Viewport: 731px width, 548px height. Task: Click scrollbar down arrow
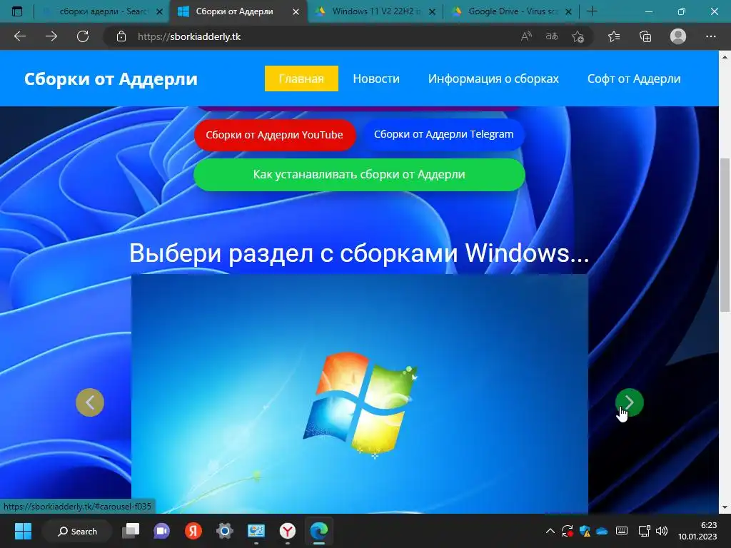click(725, 507)
